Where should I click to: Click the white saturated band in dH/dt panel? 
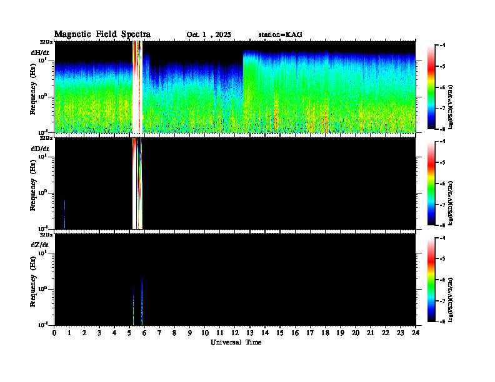(x=137, y=87)
